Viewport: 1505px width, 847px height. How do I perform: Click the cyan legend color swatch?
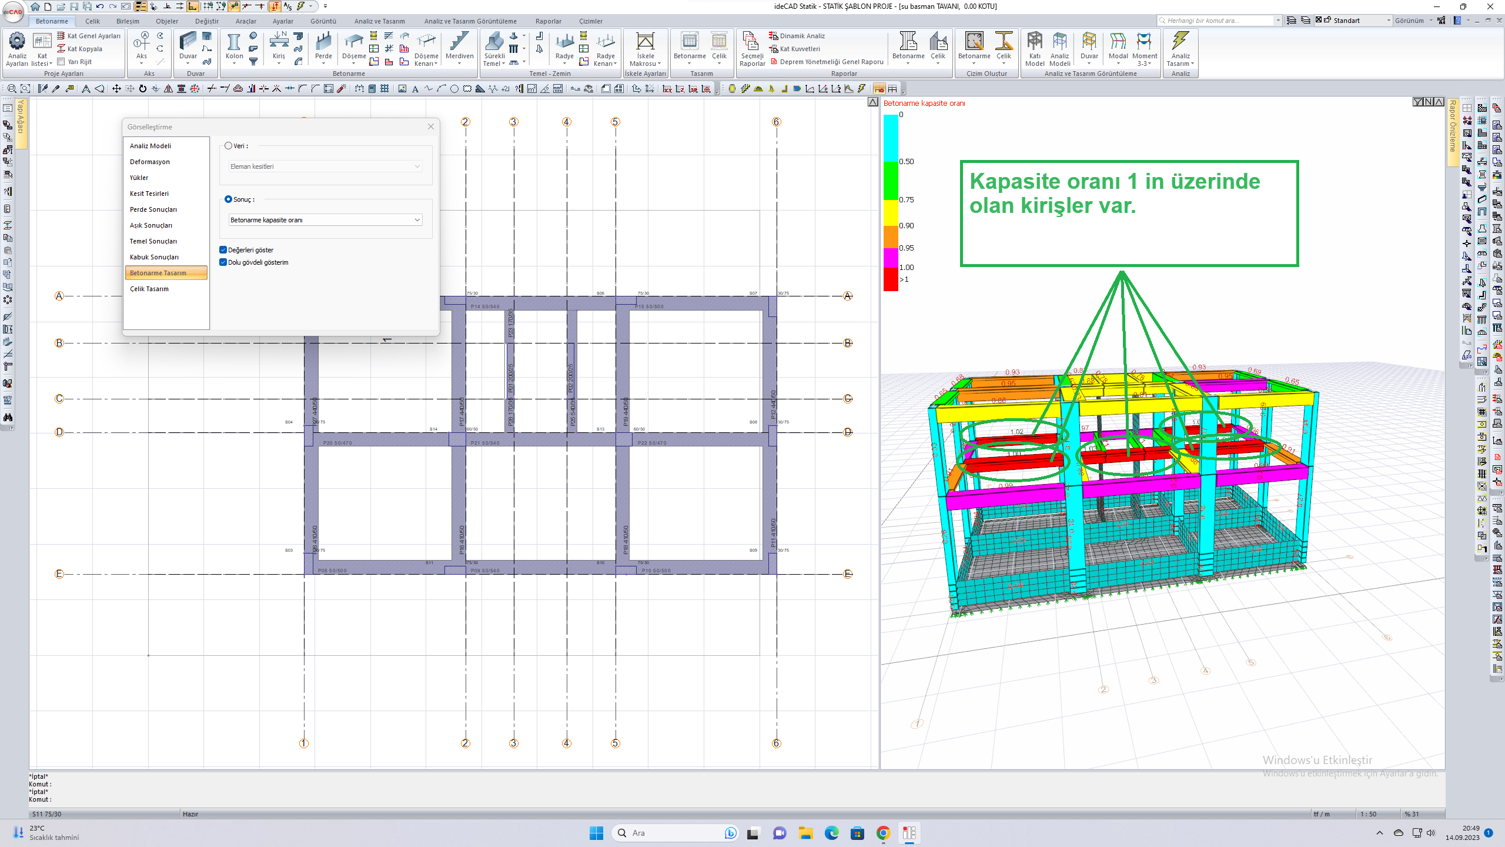891,138
